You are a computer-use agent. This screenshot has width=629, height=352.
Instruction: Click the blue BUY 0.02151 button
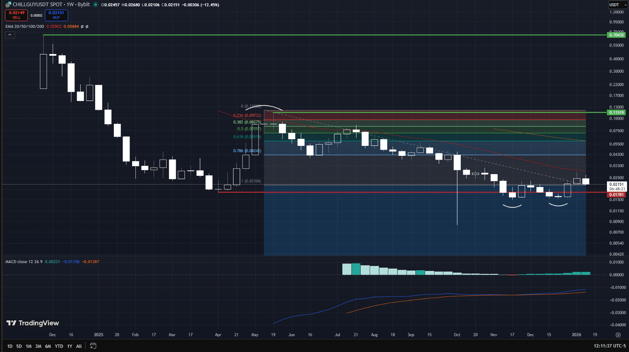click(56, 15)
